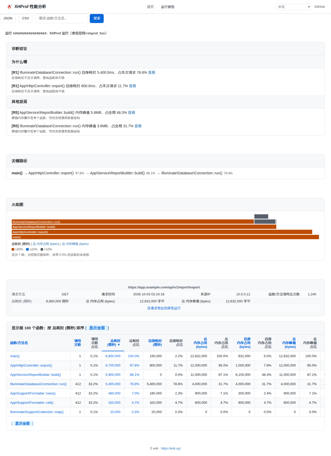Open 该请求地址的其他运行 link
The width and height of the screenshot is (331, 456).
[164, 308]
